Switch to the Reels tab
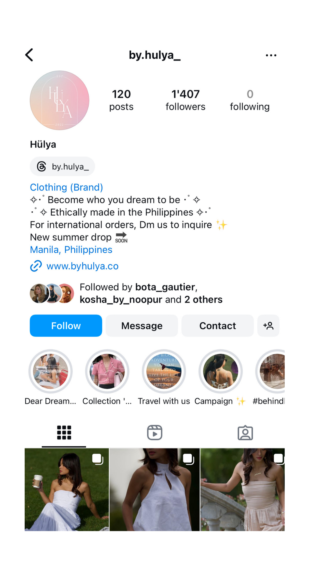Image resolution: width=318 pixels, height=566 pixels. tap(155, 433)
